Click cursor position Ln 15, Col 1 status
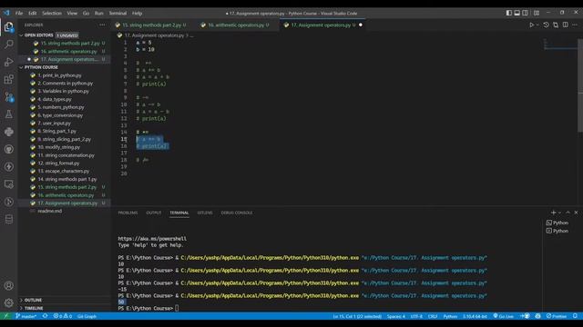 [357, 316]
